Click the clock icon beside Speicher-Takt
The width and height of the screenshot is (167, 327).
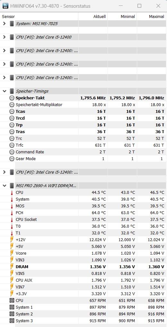coord(12,98)
